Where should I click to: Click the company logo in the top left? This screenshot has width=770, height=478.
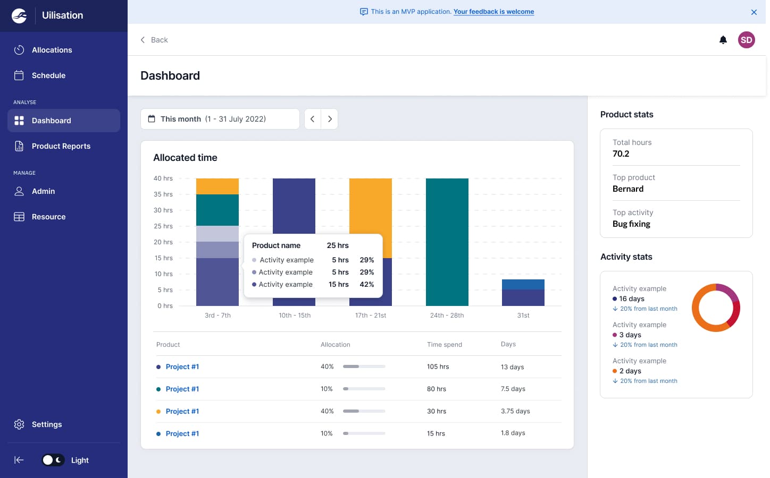click(19, 15)
